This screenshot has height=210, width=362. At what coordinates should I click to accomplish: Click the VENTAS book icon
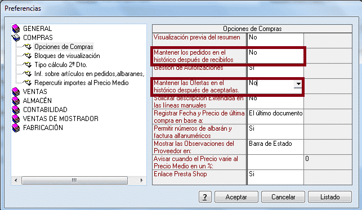pos(16,92)
